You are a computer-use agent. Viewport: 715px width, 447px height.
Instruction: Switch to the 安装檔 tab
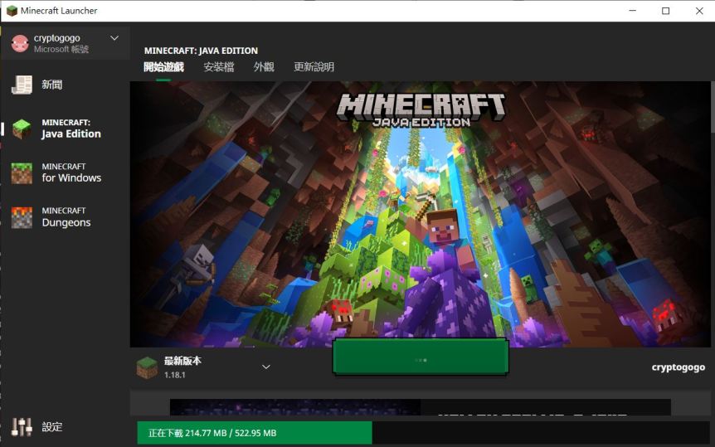tap(219, 67)
